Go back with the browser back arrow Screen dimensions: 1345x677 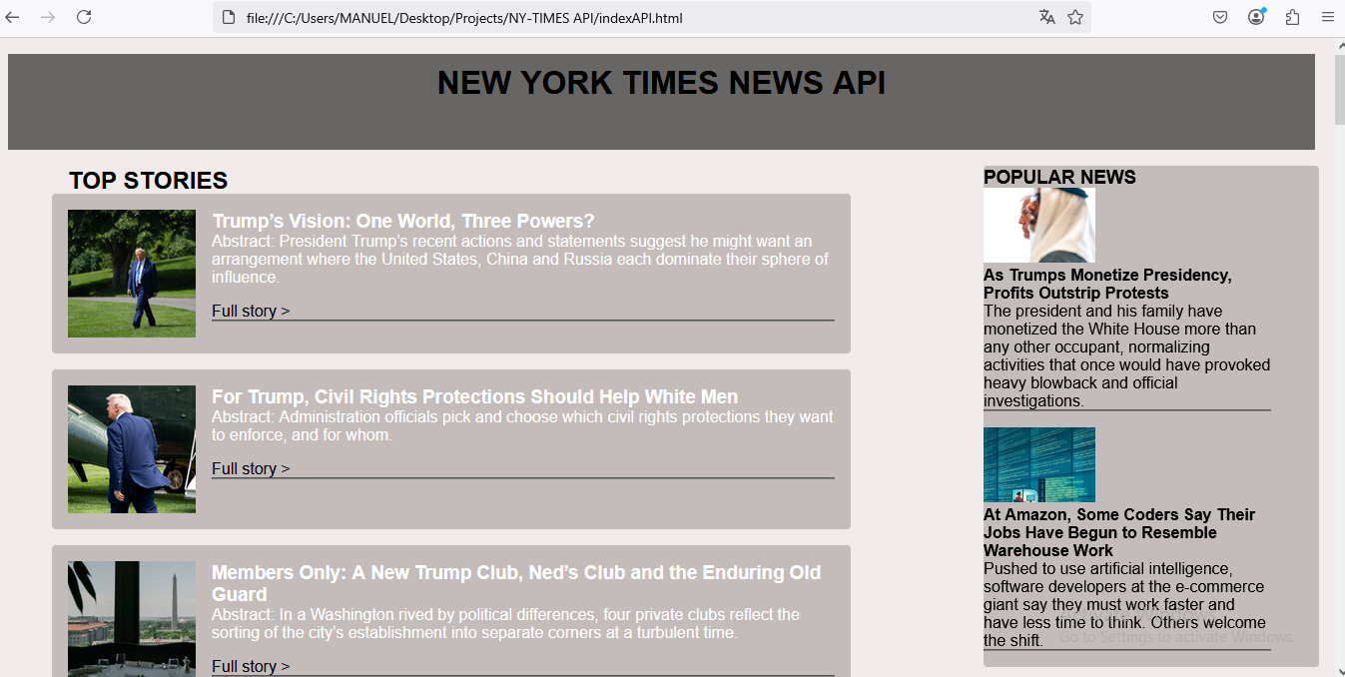click(12, 17)
